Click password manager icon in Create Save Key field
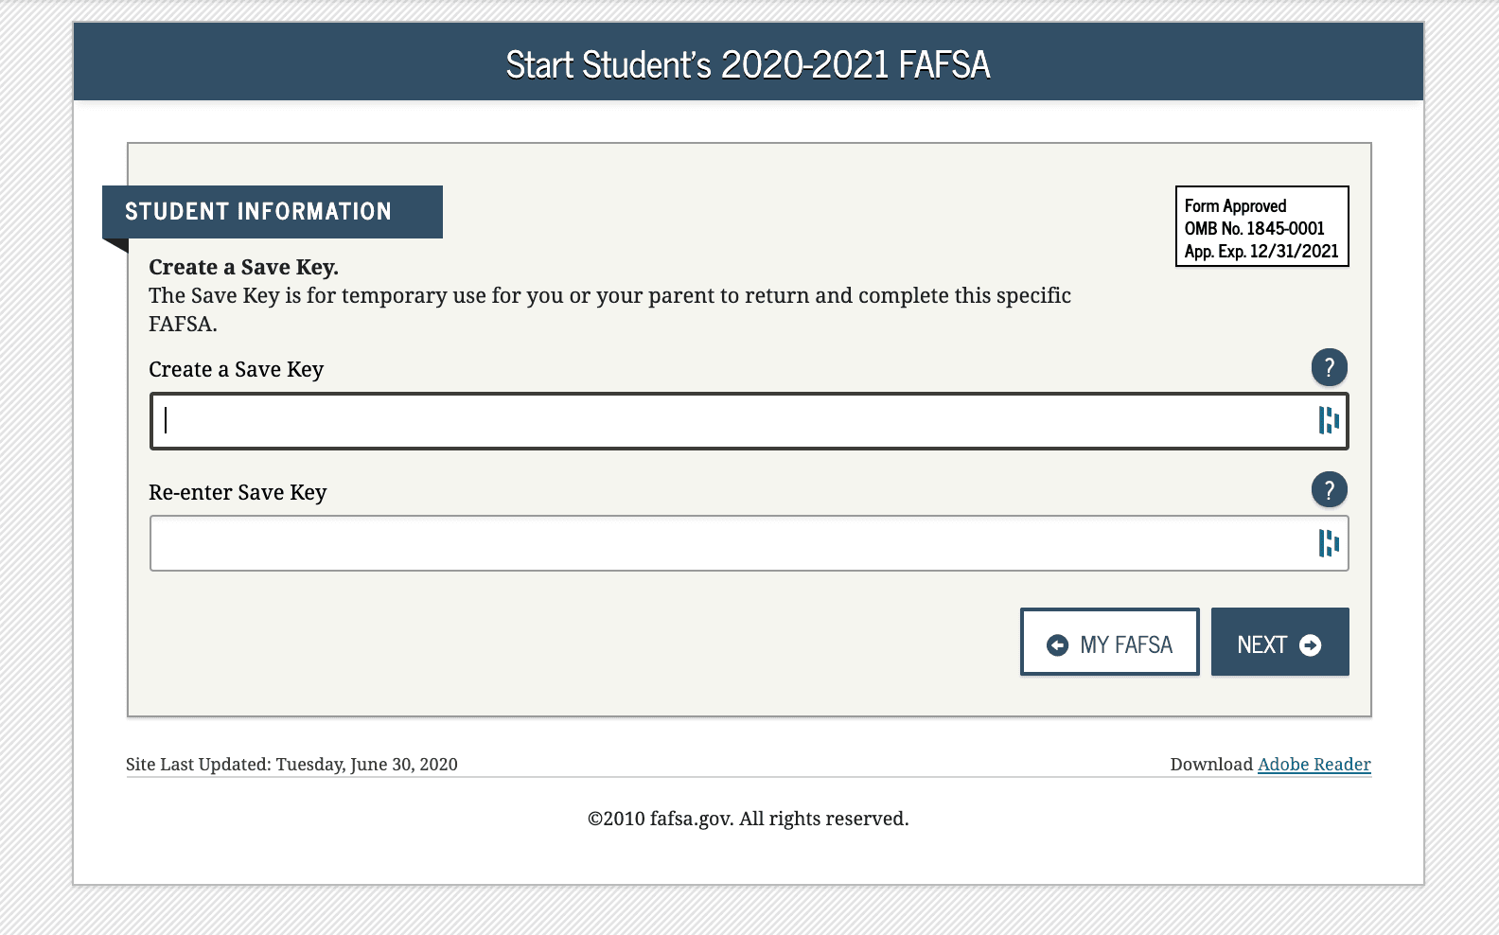The width and height of the screenshot is (1499, 935). click(x=1329, y=420)
